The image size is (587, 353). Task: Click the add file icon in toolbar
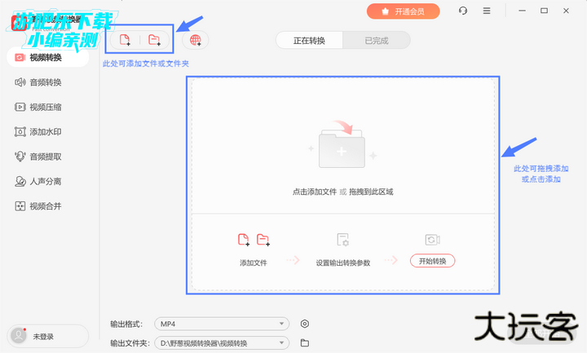click(x=125, y=40)
